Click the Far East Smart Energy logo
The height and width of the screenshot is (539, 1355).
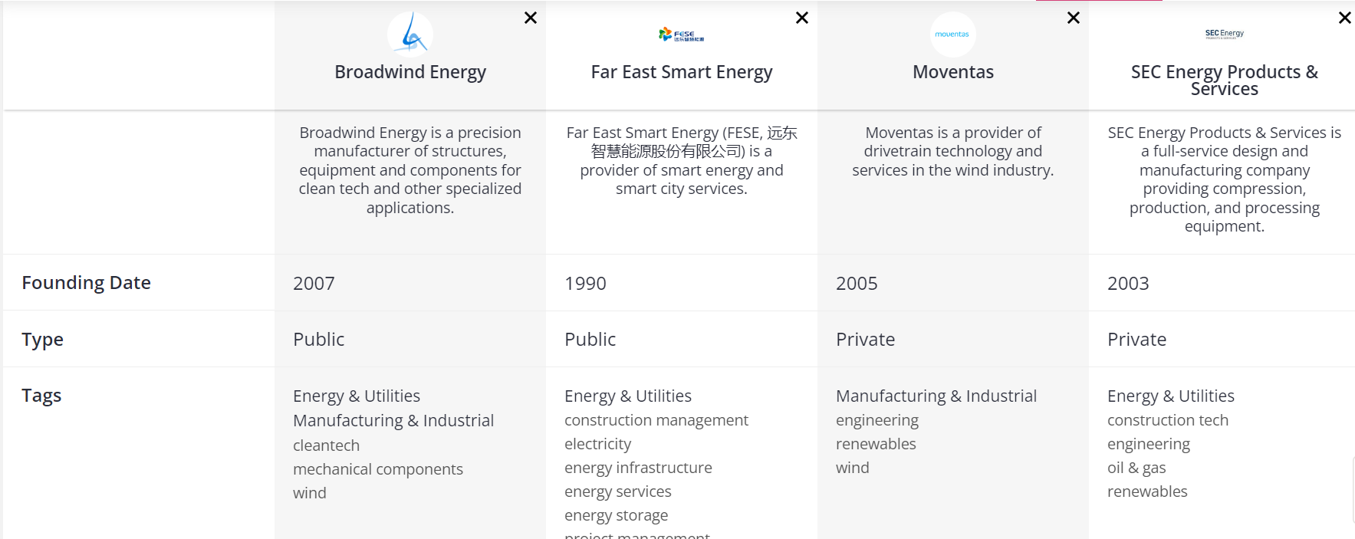click(681, 35)
